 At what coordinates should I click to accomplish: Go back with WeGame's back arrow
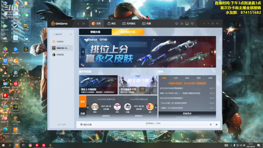click(78, 24)
